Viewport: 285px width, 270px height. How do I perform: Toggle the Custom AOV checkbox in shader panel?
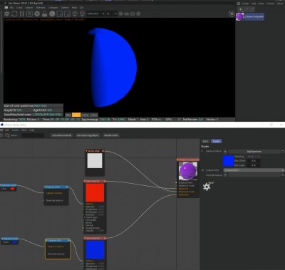[x=203, y=170]
